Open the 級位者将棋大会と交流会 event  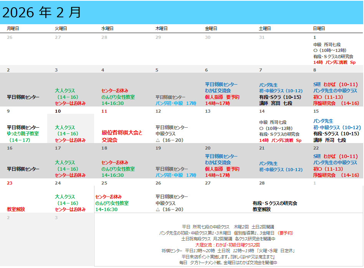point(122,136)
